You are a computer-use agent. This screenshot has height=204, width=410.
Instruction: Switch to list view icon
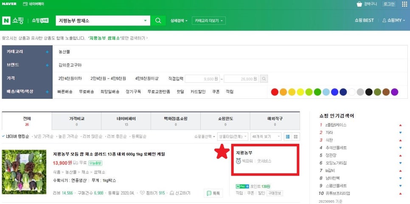coord(288,137)
